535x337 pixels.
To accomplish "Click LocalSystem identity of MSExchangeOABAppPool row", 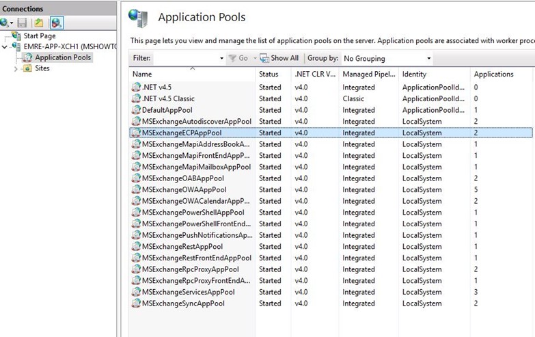I will [x=422, y=178].
